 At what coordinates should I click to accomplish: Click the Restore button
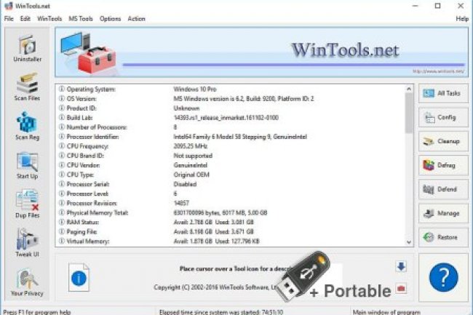pos(442,236)
